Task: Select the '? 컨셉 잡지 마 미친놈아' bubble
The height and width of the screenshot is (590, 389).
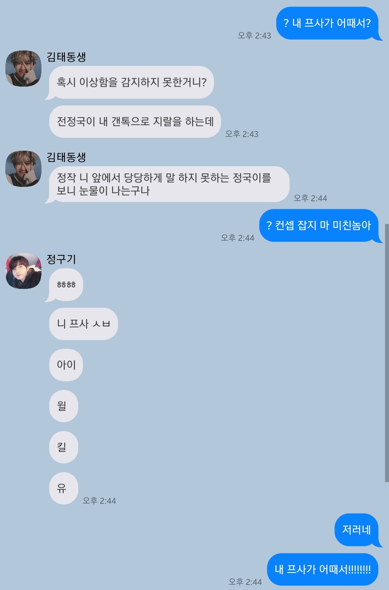Action: (319, 225)
